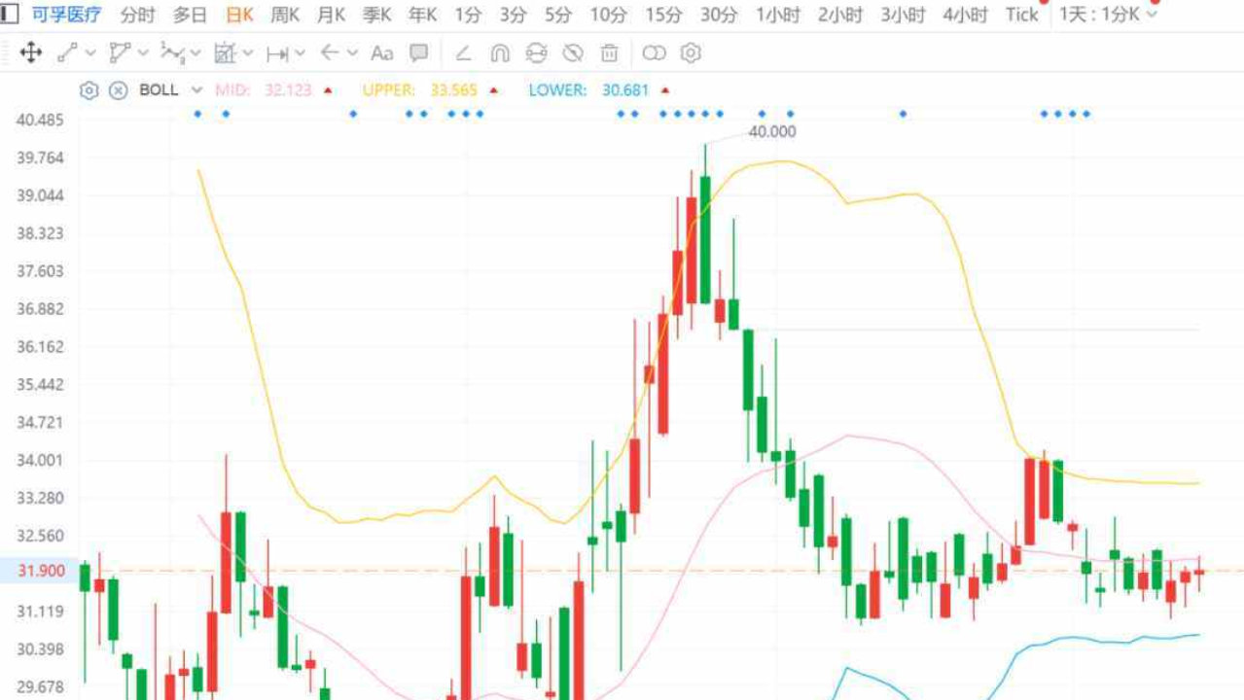The image size is (1244, 700).
Task: Click the 36.882 price axis label
Action: pos(40,309)
